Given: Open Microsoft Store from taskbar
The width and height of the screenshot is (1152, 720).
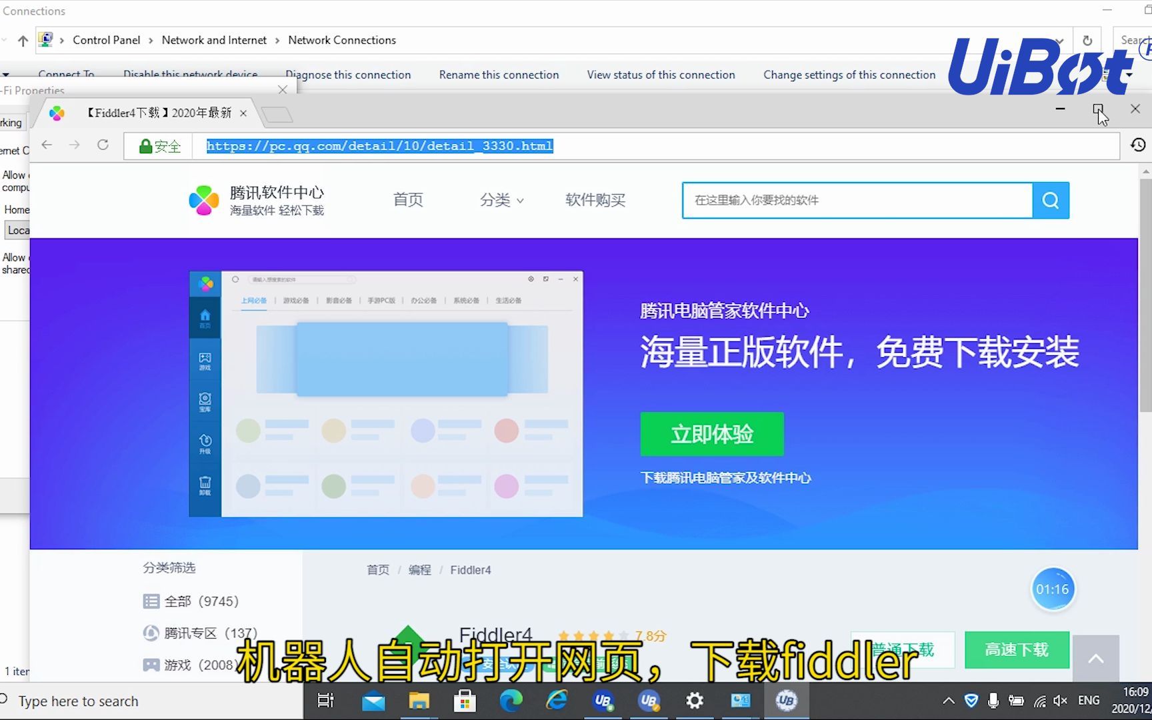Looking at the screenshot, I should [465, 701].
